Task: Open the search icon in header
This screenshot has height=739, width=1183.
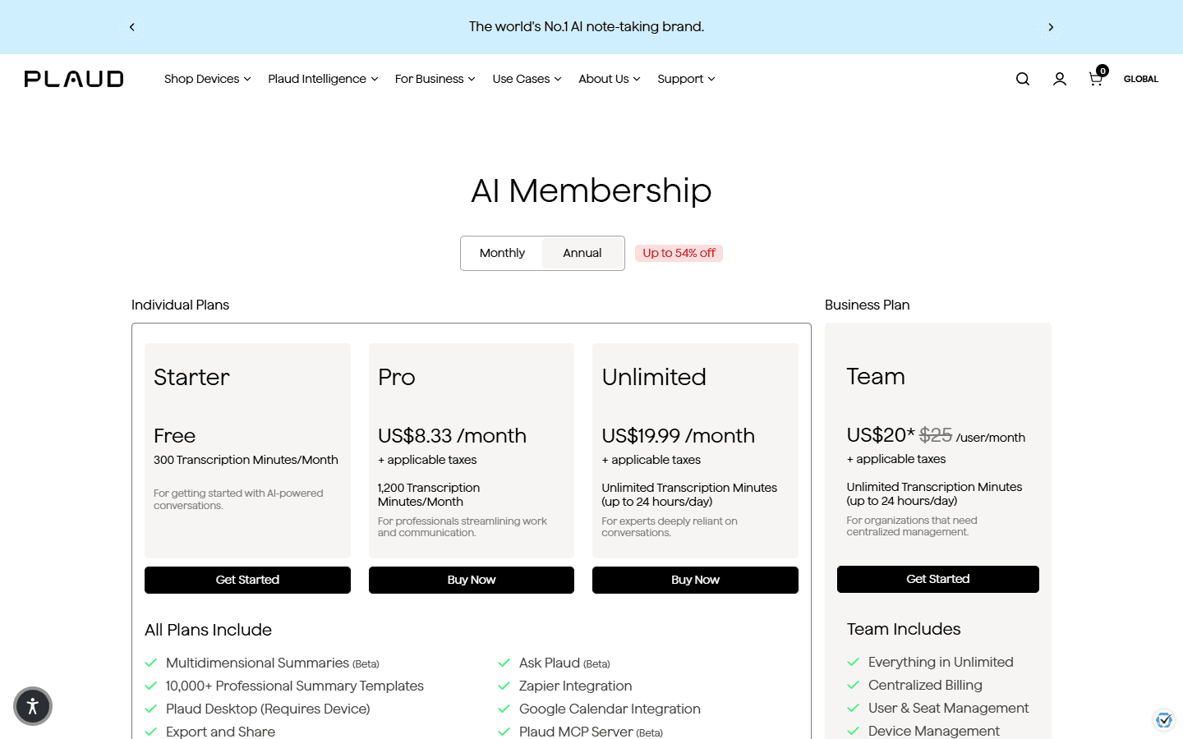Action: (x=1023, y=79)
